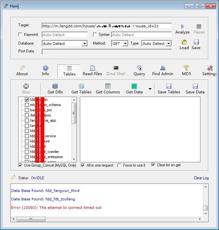Enable the Keyword checkbox
The width and height of the screenshot is (219, 230).
pos(20,34)
